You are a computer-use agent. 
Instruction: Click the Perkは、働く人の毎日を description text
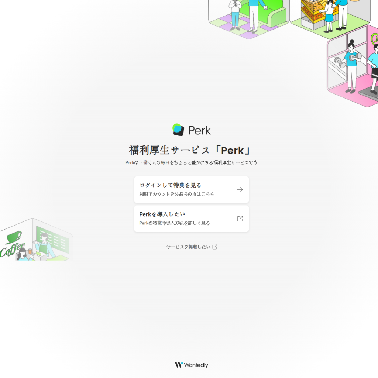coord(192,162)
